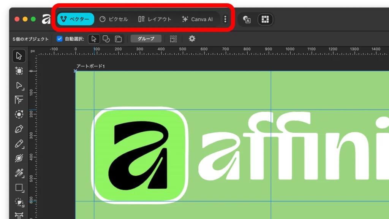Toggle group selection mode icon

coord(107,38)
